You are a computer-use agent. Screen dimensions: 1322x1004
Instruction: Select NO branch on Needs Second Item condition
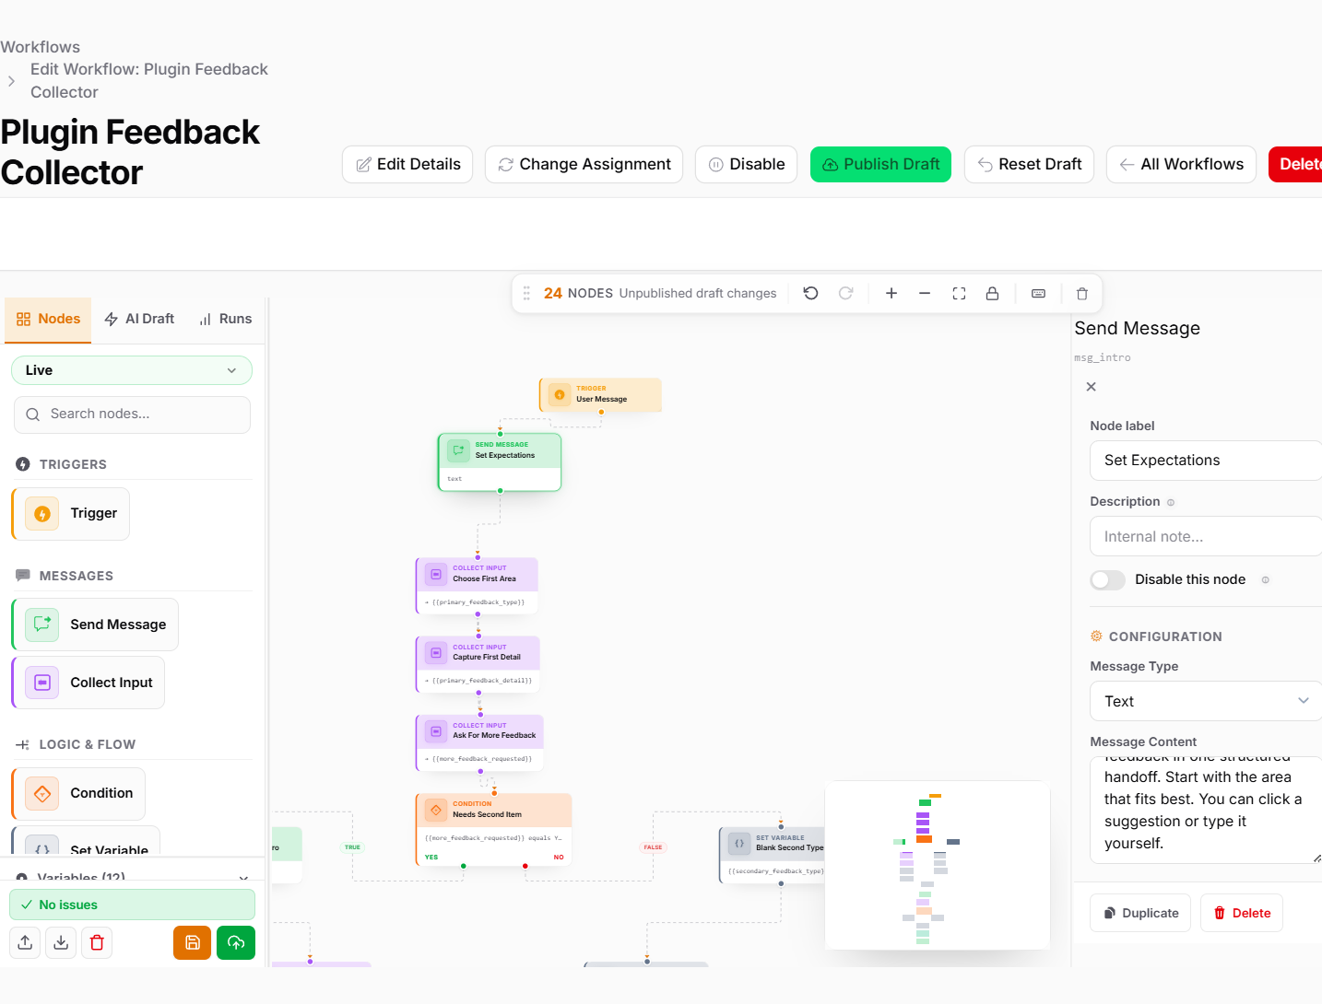coord(558,857)
